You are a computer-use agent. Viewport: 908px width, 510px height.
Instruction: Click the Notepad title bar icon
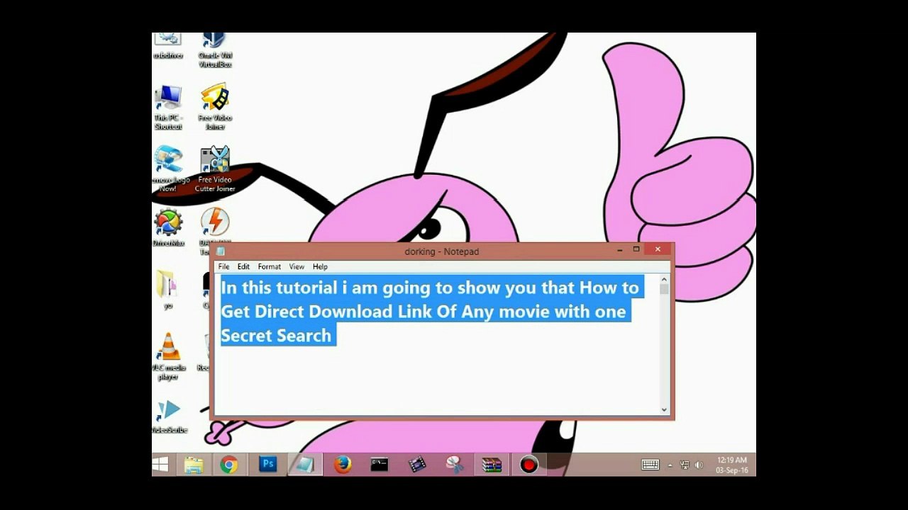tap(221, 251)
